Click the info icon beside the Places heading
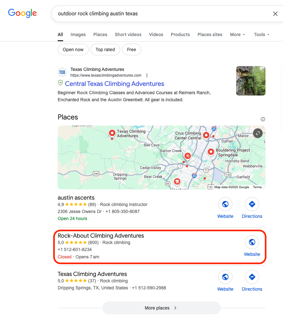 [x=263, y=119]
